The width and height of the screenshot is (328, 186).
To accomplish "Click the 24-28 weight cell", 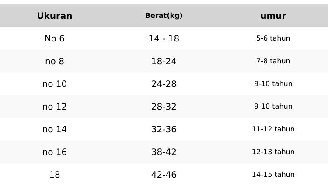I will pos(164,84).
